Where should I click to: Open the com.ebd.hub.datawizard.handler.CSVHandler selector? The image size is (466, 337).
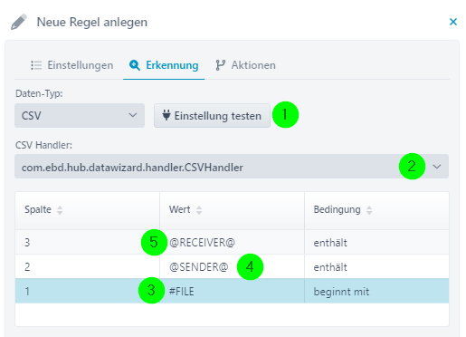[x=232, y=167]
